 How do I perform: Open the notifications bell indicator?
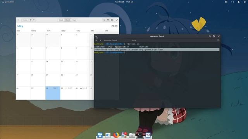pos(239,2)
